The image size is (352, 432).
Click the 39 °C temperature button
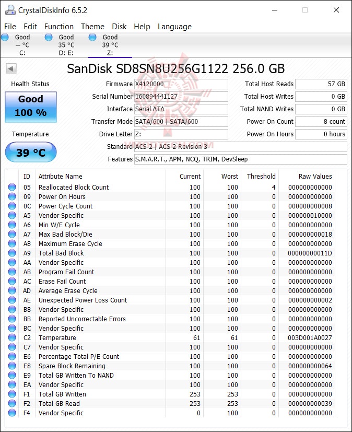tap(31, 152)
